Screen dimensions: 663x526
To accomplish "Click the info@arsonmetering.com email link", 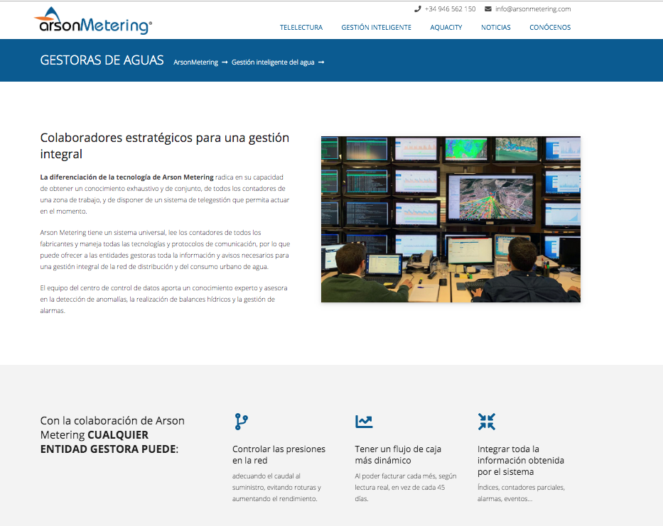I will 533,9.
